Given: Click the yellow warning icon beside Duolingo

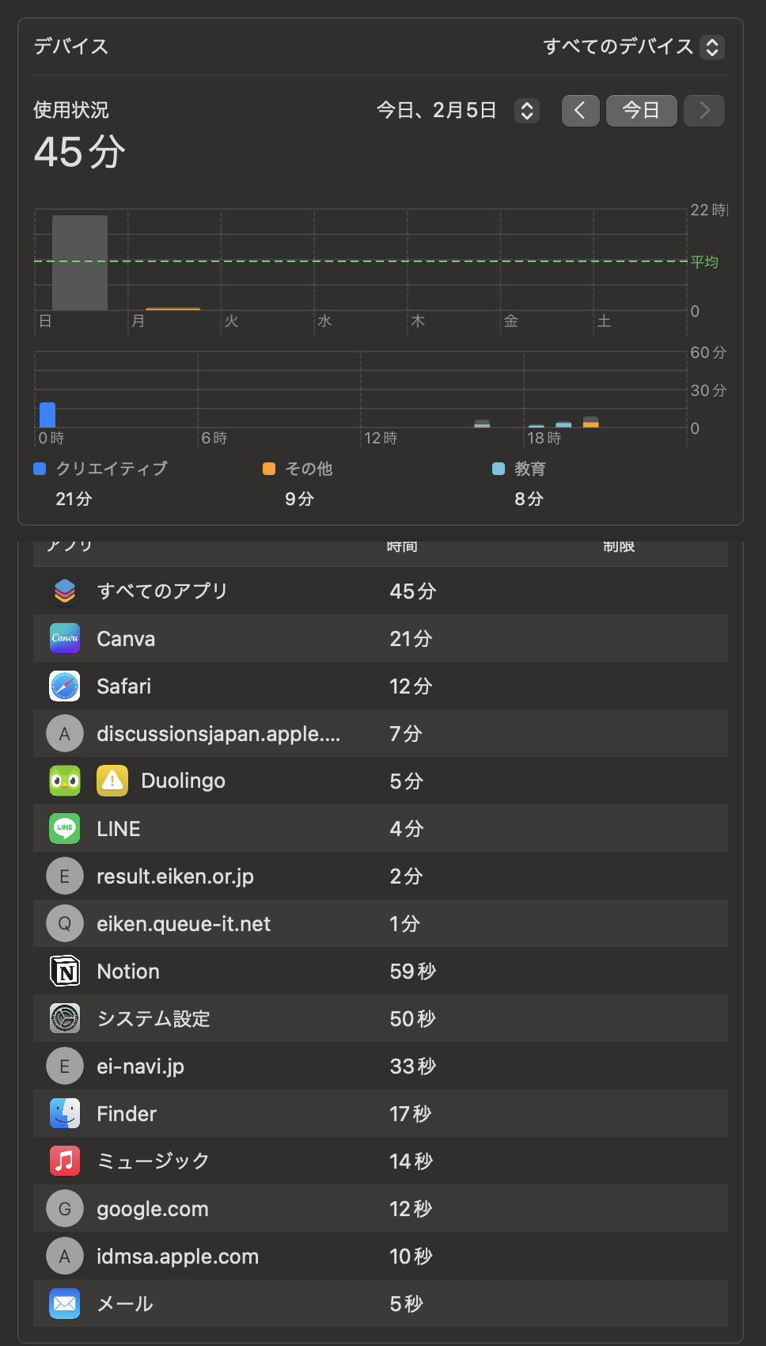Looking at the screenshot, I should coord(112,781).
